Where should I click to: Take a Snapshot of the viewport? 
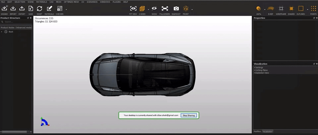(x=176, y=9)
